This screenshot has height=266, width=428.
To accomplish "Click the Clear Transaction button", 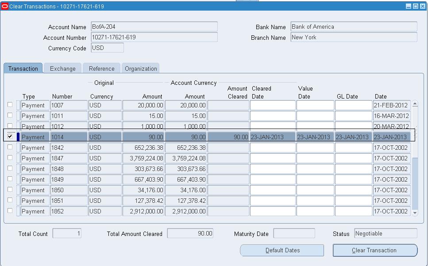I will click(x=375, y=250).
